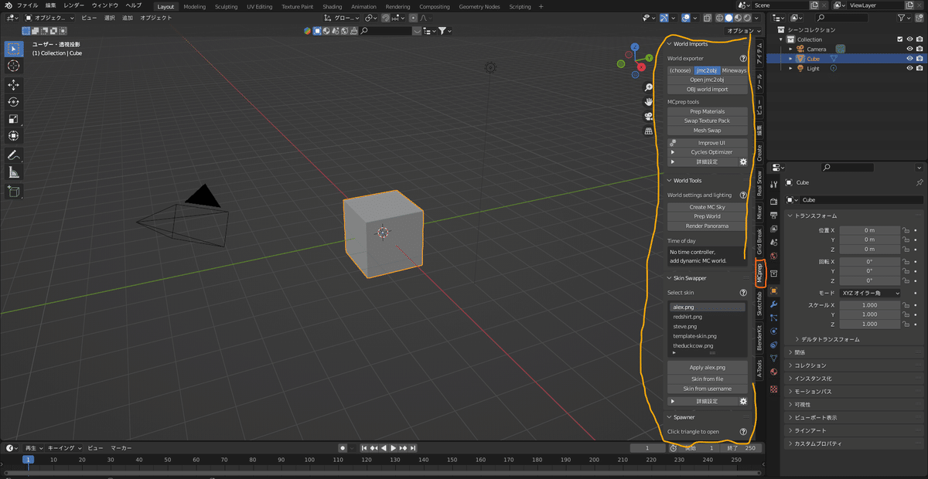Click frame 1 marker on the timeline
The image size is (928, 479).
pos(28,460)
